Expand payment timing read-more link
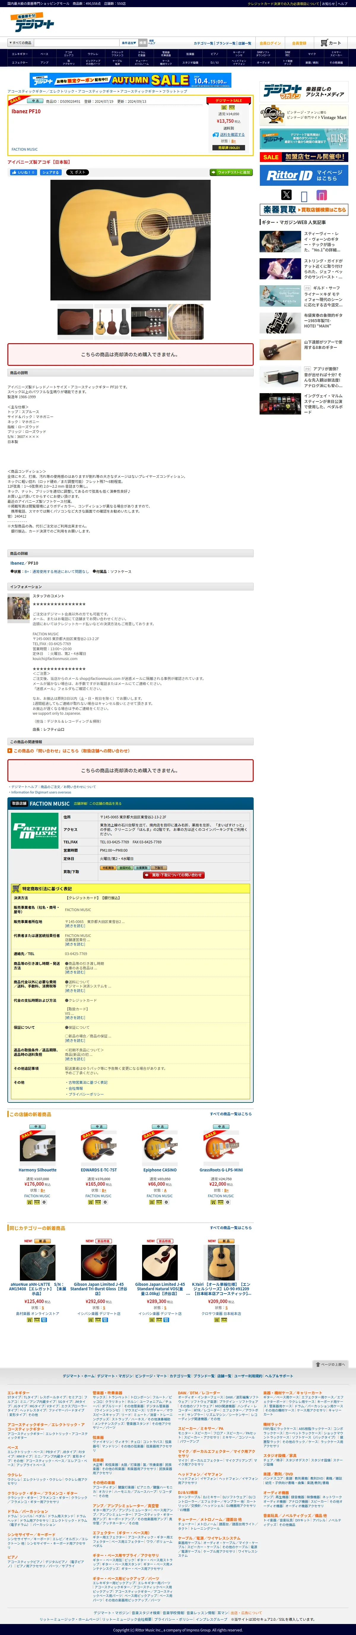This screenshot has height=1635, width=356. click(75, 1018)
